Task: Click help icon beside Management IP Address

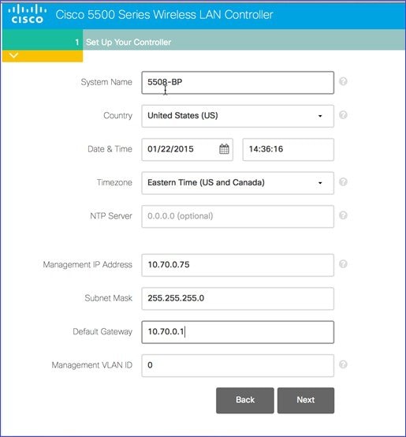Action: 343,264
